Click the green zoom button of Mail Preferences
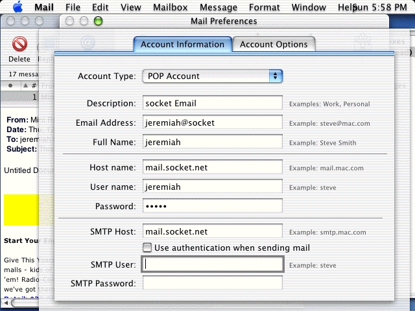The height and width of the screenshot is (311, 415). [x=98, y=21]
